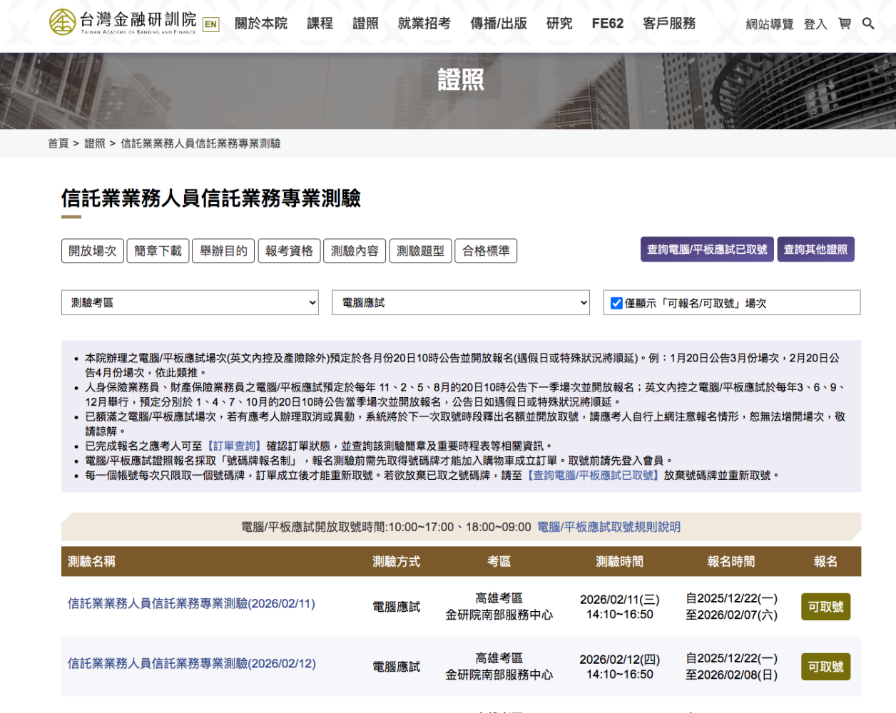The image size is (896, 713).
Task: Click 查詢其他證照 button
Action: click(816, 250)
